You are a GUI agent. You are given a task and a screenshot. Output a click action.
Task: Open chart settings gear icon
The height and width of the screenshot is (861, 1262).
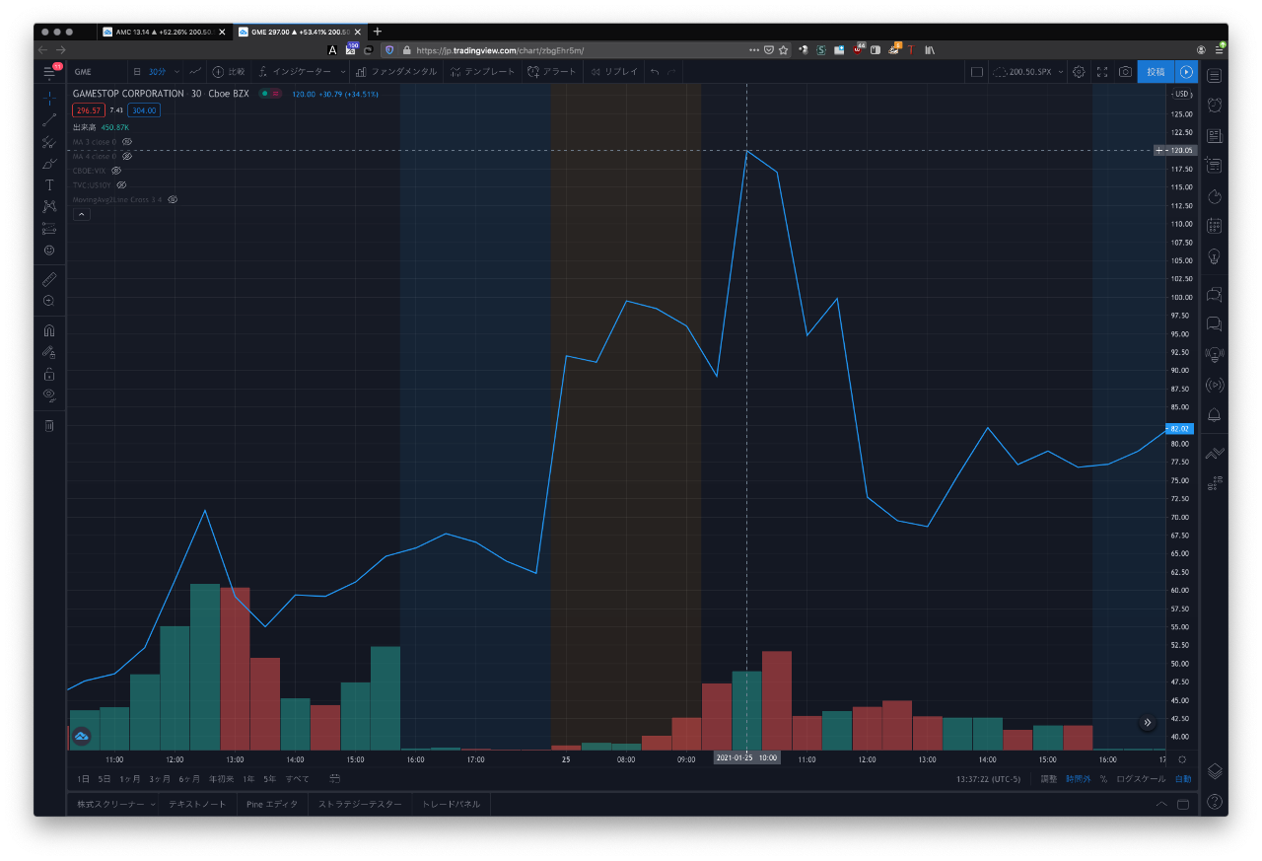click(1079, 72)
